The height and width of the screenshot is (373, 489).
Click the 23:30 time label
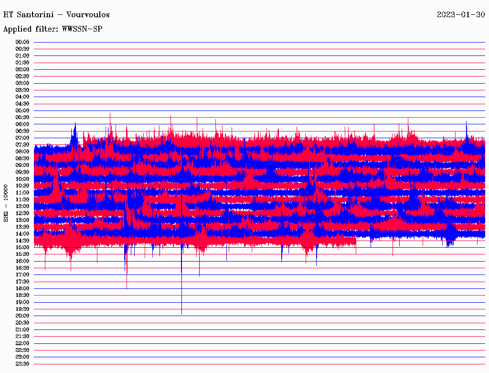click(22, 363)
